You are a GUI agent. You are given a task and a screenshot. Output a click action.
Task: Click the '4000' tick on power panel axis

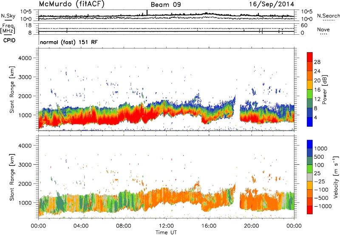tap(25, 58)
